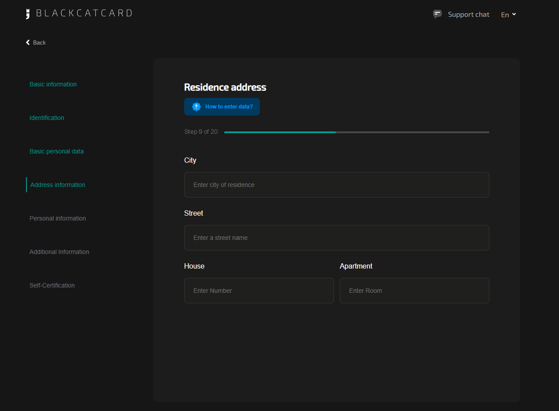Click the Blackcatcard logo

coord(79,13)
